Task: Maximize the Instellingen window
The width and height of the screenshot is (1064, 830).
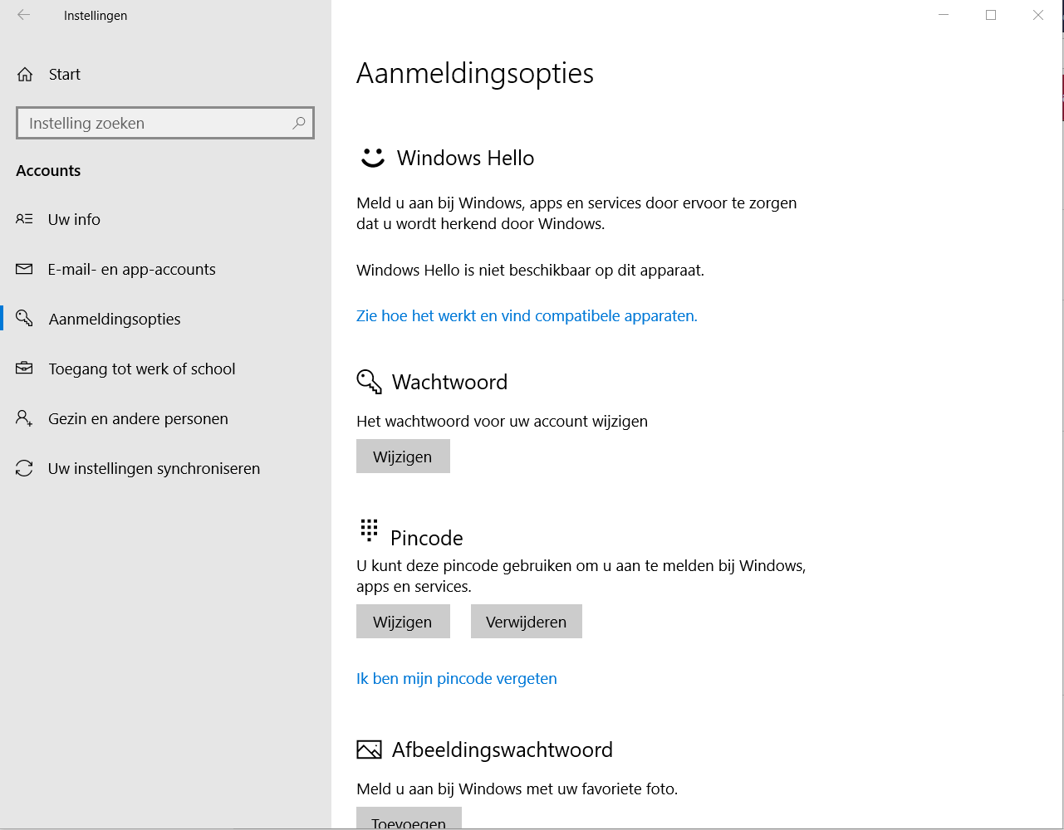Action: point(991,15)
